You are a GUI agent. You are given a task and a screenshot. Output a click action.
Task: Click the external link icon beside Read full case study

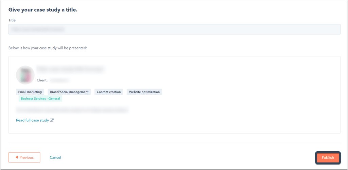pyautogui.click(x=52, y=120)
